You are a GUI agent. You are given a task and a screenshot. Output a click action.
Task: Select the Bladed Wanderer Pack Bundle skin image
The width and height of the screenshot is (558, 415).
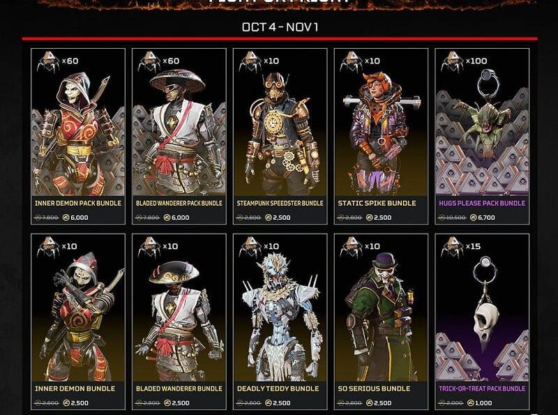[179, 132]
